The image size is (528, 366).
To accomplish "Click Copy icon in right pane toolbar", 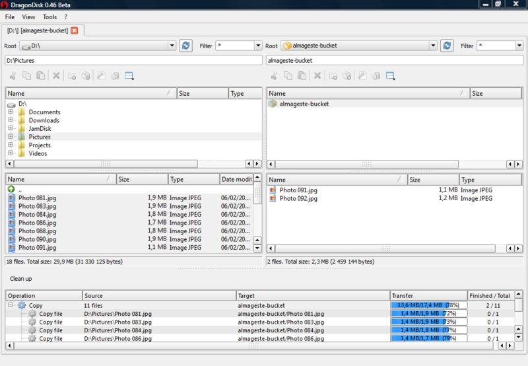I will pyautogui.click(x=288, y=76).
